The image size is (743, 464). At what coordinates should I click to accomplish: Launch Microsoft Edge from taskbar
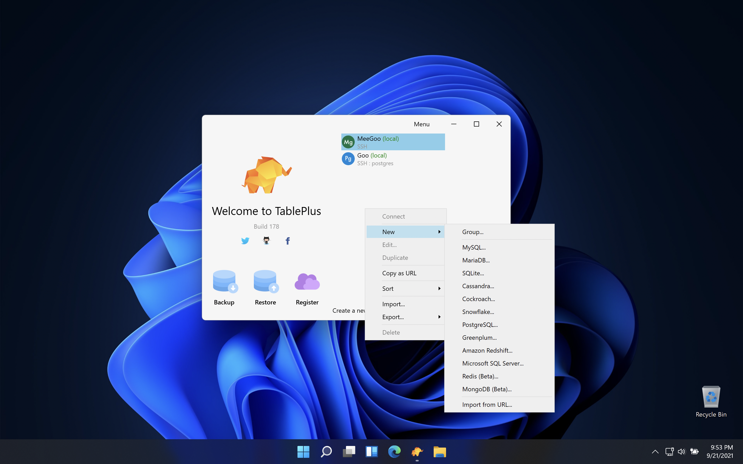click(394, 451)
